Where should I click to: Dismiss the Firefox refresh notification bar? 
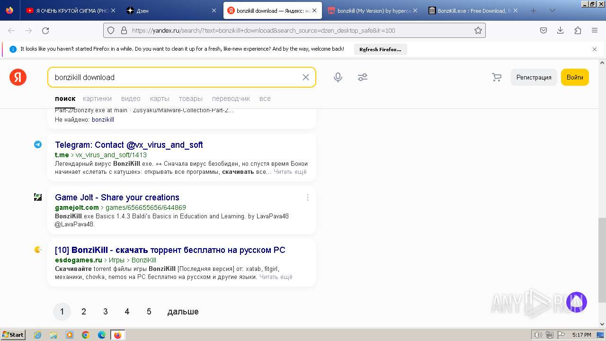[x=595, y=49]
